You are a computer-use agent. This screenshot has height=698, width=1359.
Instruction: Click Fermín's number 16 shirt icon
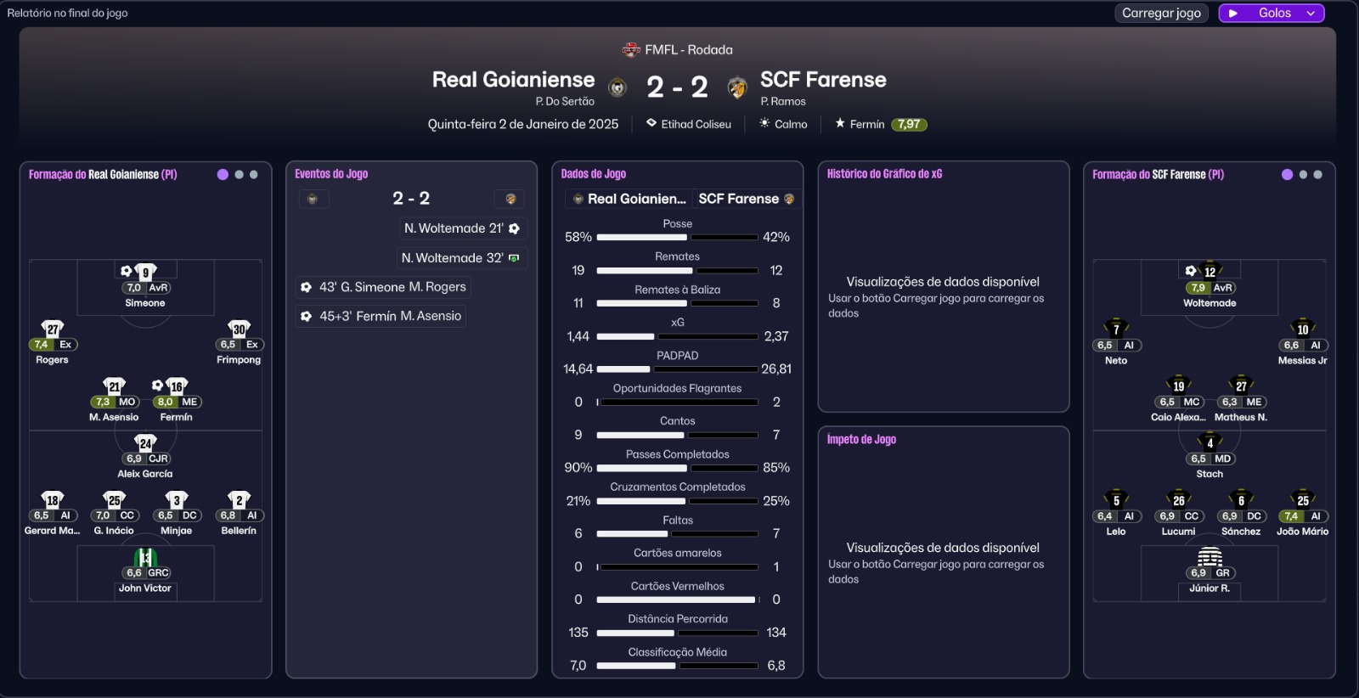177,386
